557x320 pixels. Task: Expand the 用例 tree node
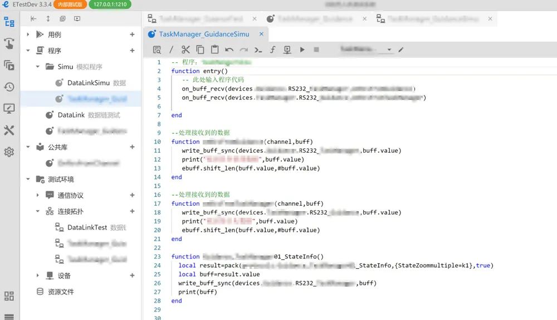28,34
